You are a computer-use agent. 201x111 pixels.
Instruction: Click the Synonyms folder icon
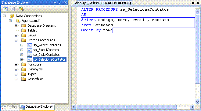pyautogui.click(x=23, y=69)
